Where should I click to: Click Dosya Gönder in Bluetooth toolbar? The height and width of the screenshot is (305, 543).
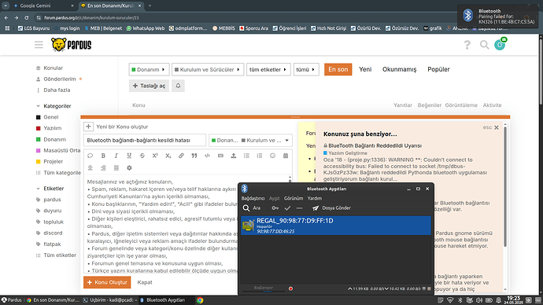(x=331, y=208)
